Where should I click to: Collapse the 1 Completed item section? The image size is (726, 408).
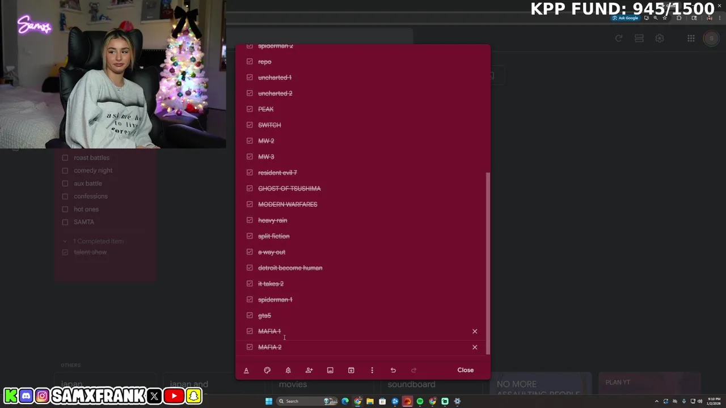[65, 241]
